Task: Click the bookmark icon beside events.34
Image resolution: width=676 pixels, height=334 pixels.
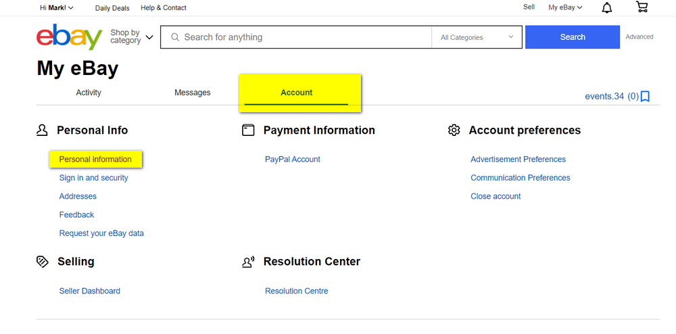Action: pos(645,96)
